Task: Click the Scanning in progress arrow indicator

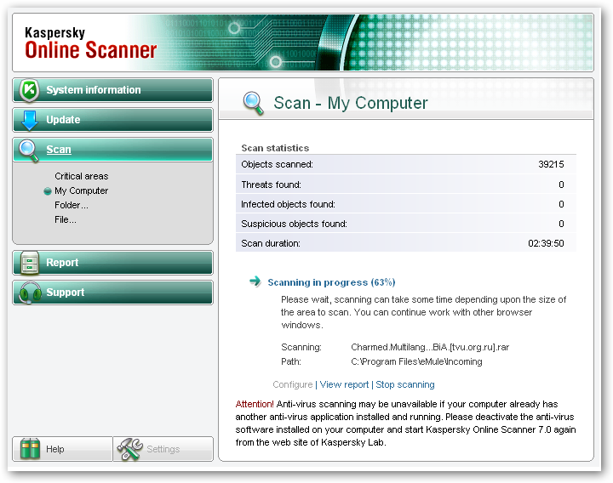Action: coord(255,281)
